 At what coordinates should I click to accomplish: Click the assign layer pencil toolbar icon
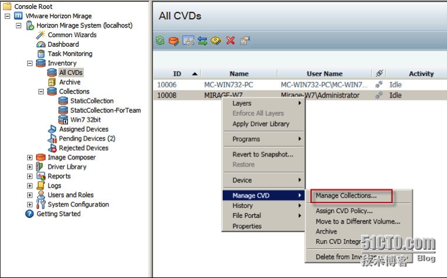(188, 41)
